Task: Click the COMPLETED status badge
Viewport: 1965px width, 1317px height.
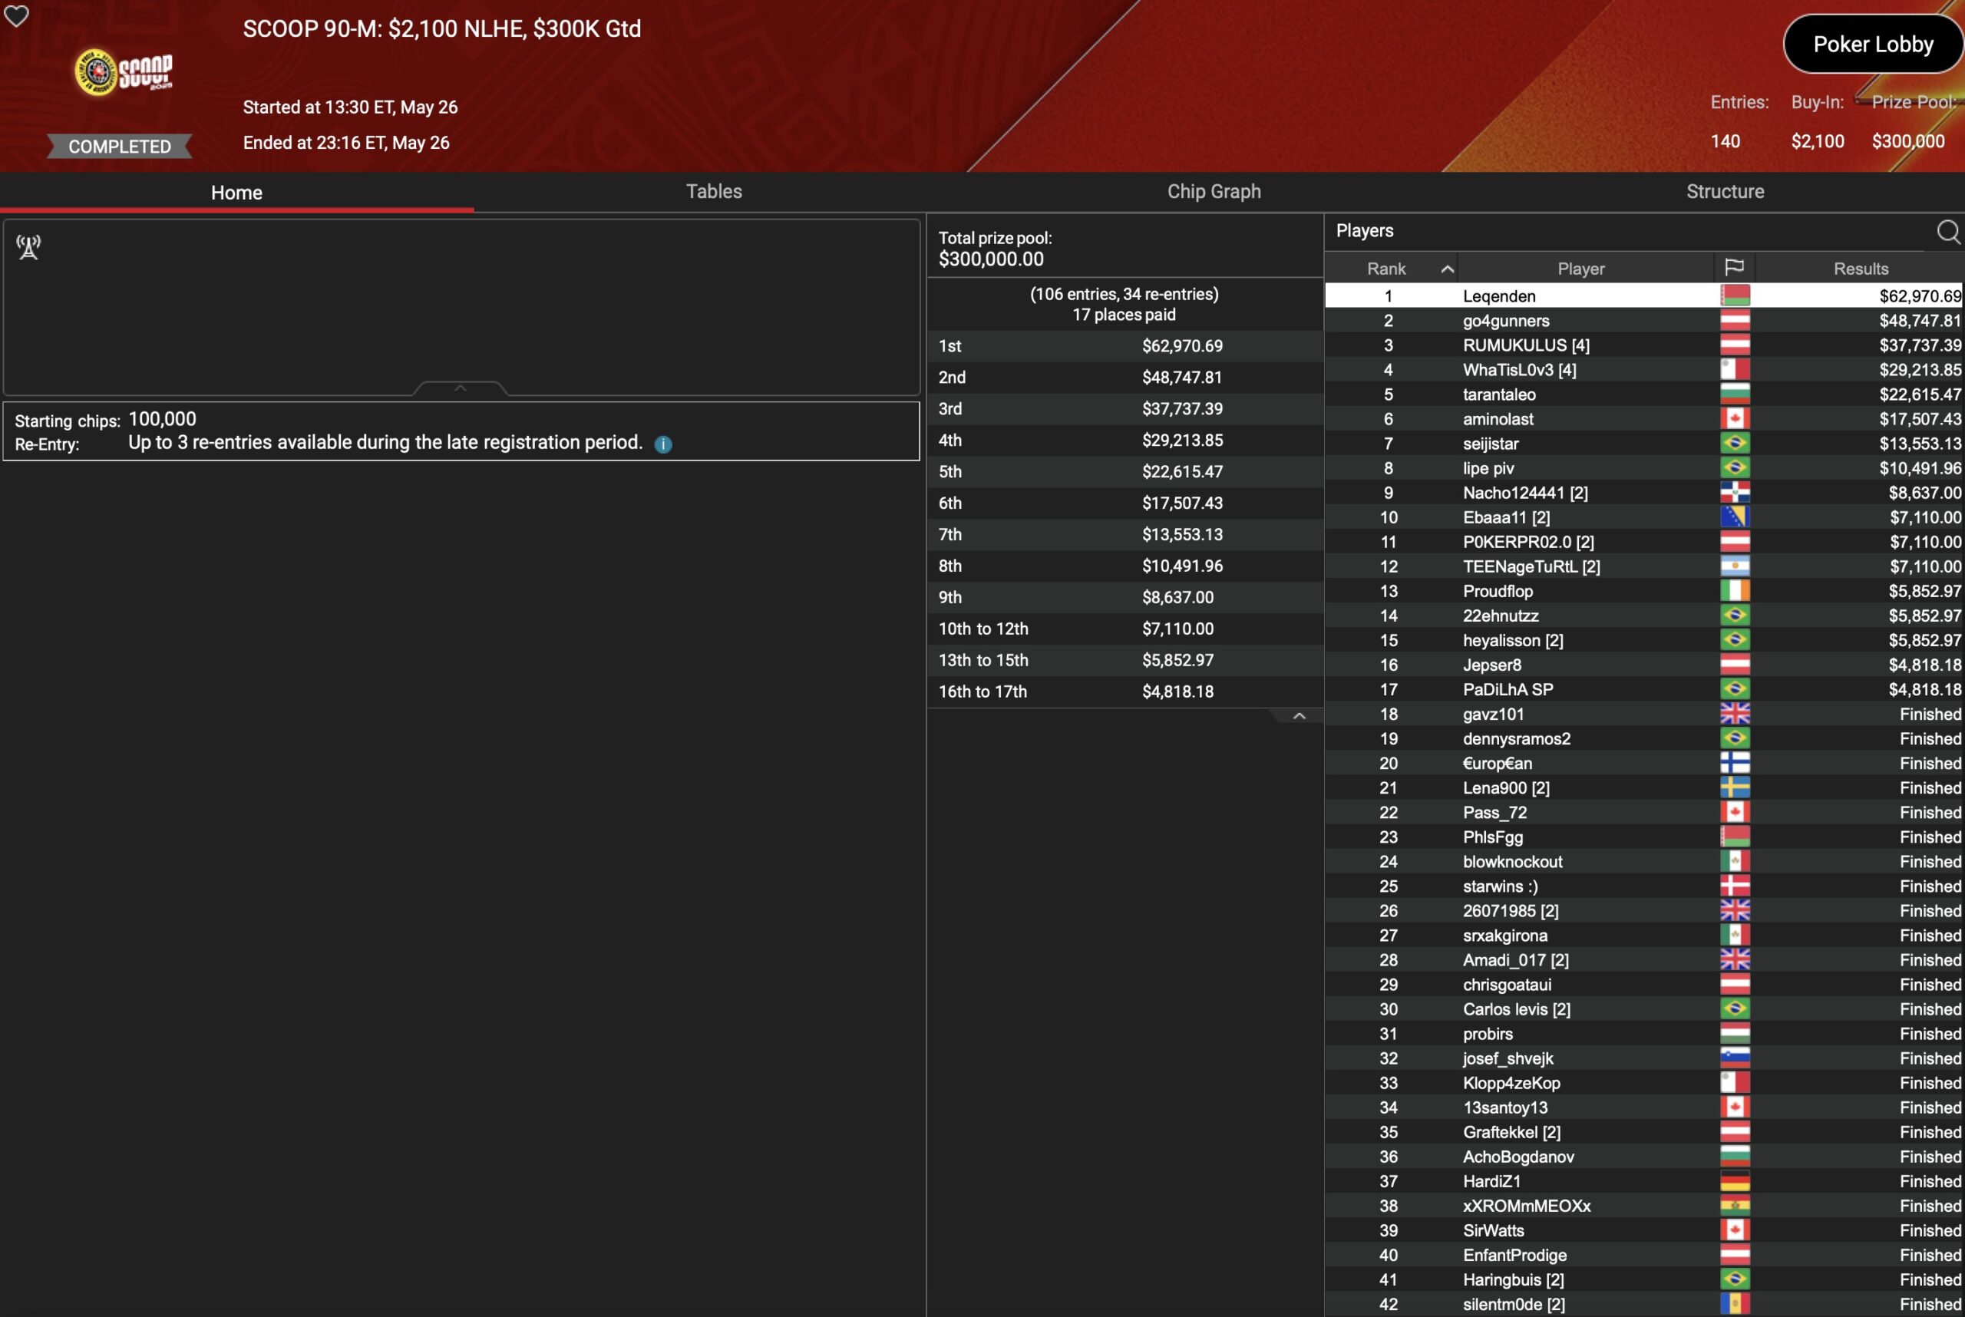Action: click(x=119, y=146)
